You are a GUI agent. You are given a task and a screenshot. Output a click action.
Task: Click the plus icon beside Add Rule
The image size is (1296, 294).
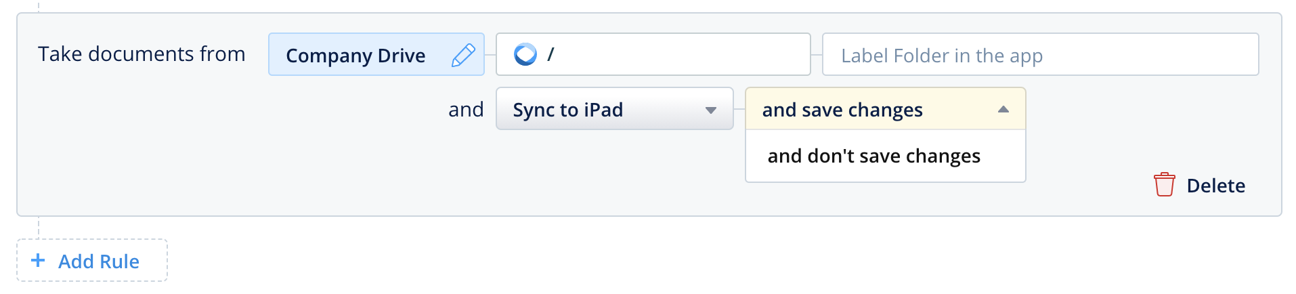tap(39, 260)
